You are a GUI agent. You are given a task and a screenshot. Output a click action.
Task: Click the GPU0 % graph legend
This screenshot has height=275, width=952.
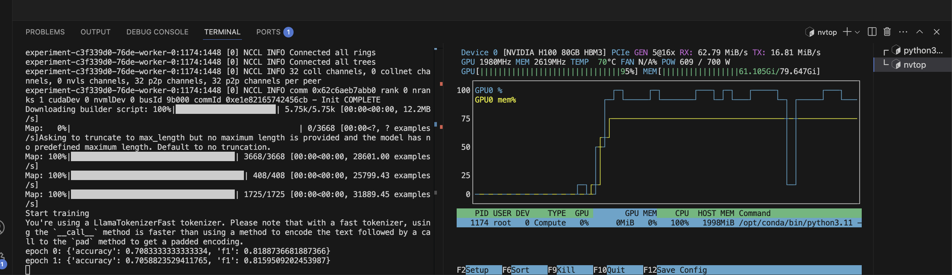(489, 90)
